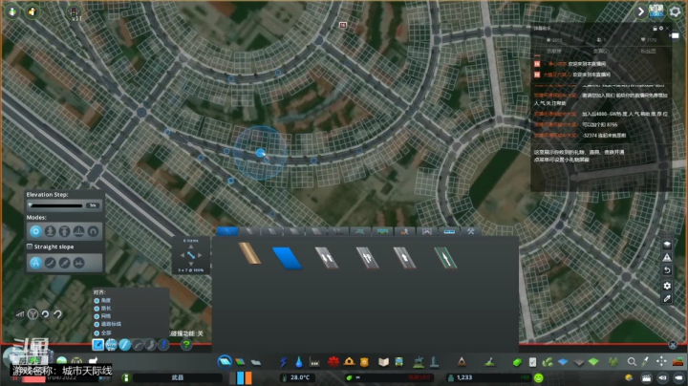Select upgrade road exclamation mode button

pos(163,345)
